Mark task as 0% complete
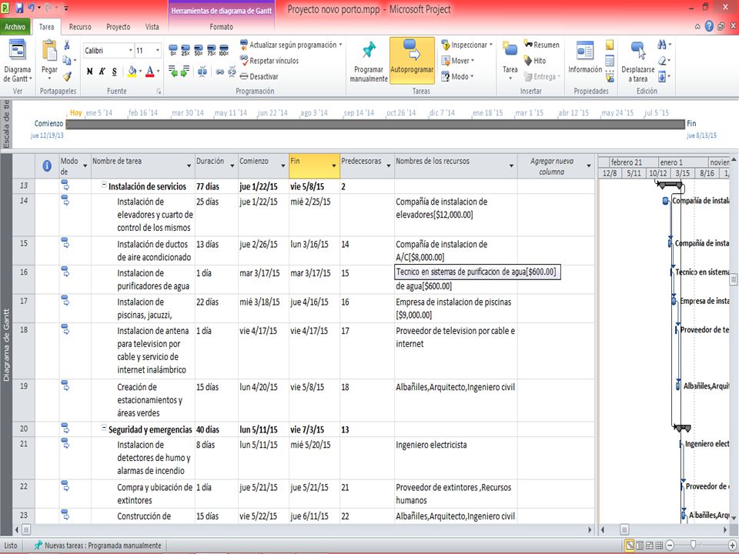 (173, 50)
